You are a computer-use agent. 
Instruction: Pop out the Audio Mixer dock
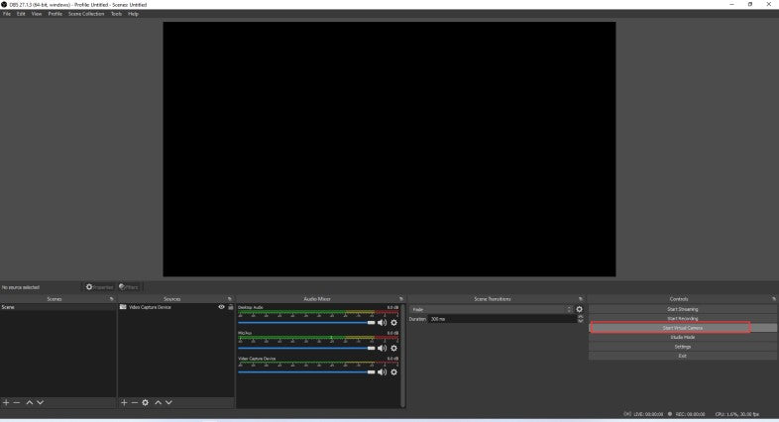[x=401, y=298]
